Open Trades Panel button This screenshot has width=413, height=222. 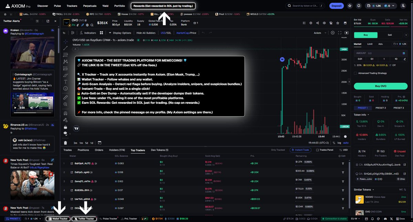(x=325, y=150)
